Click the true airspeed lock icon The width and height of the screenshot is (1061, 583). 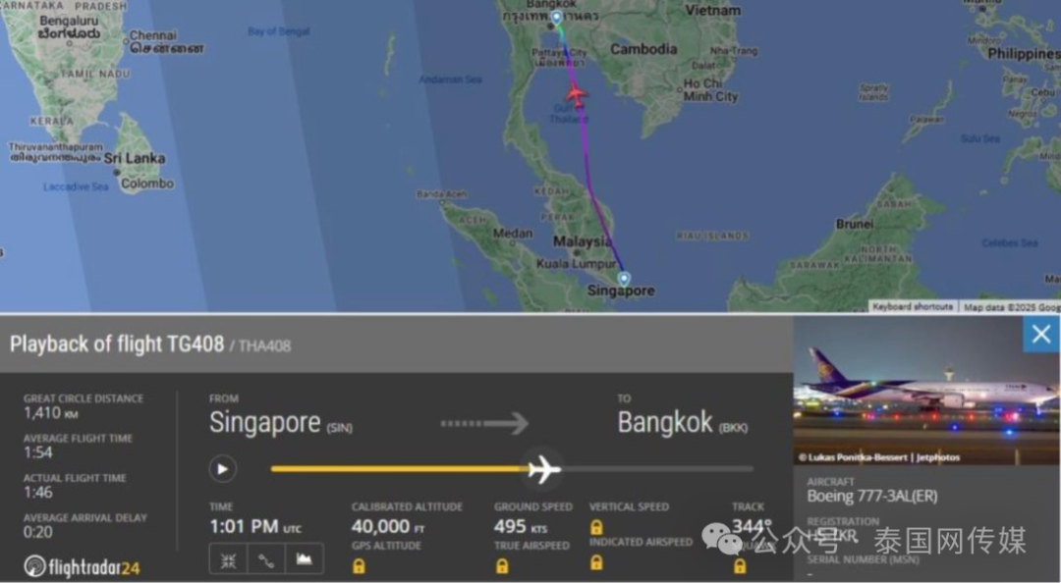(502, 566)
